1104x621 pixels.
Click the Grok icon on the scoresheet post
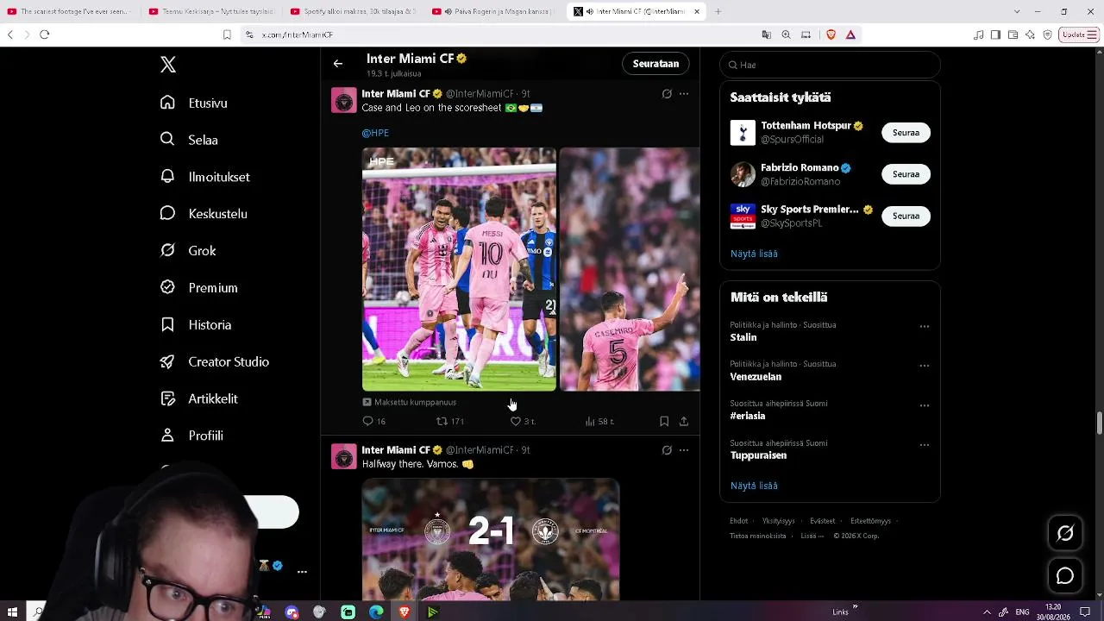[x=667, y=94]
